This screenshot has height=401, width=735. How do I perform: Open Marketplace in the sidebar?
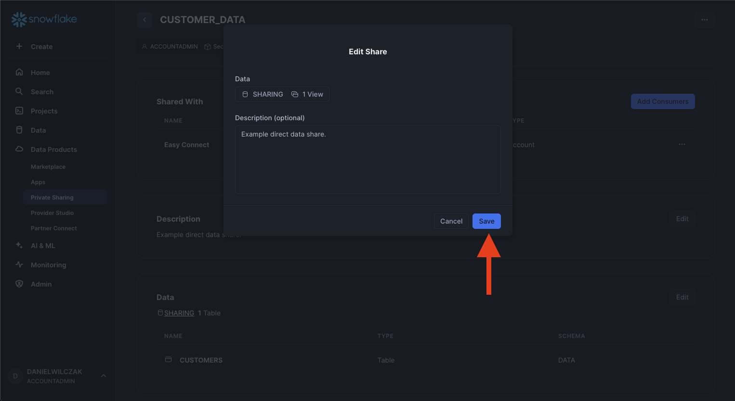(48, 167)
